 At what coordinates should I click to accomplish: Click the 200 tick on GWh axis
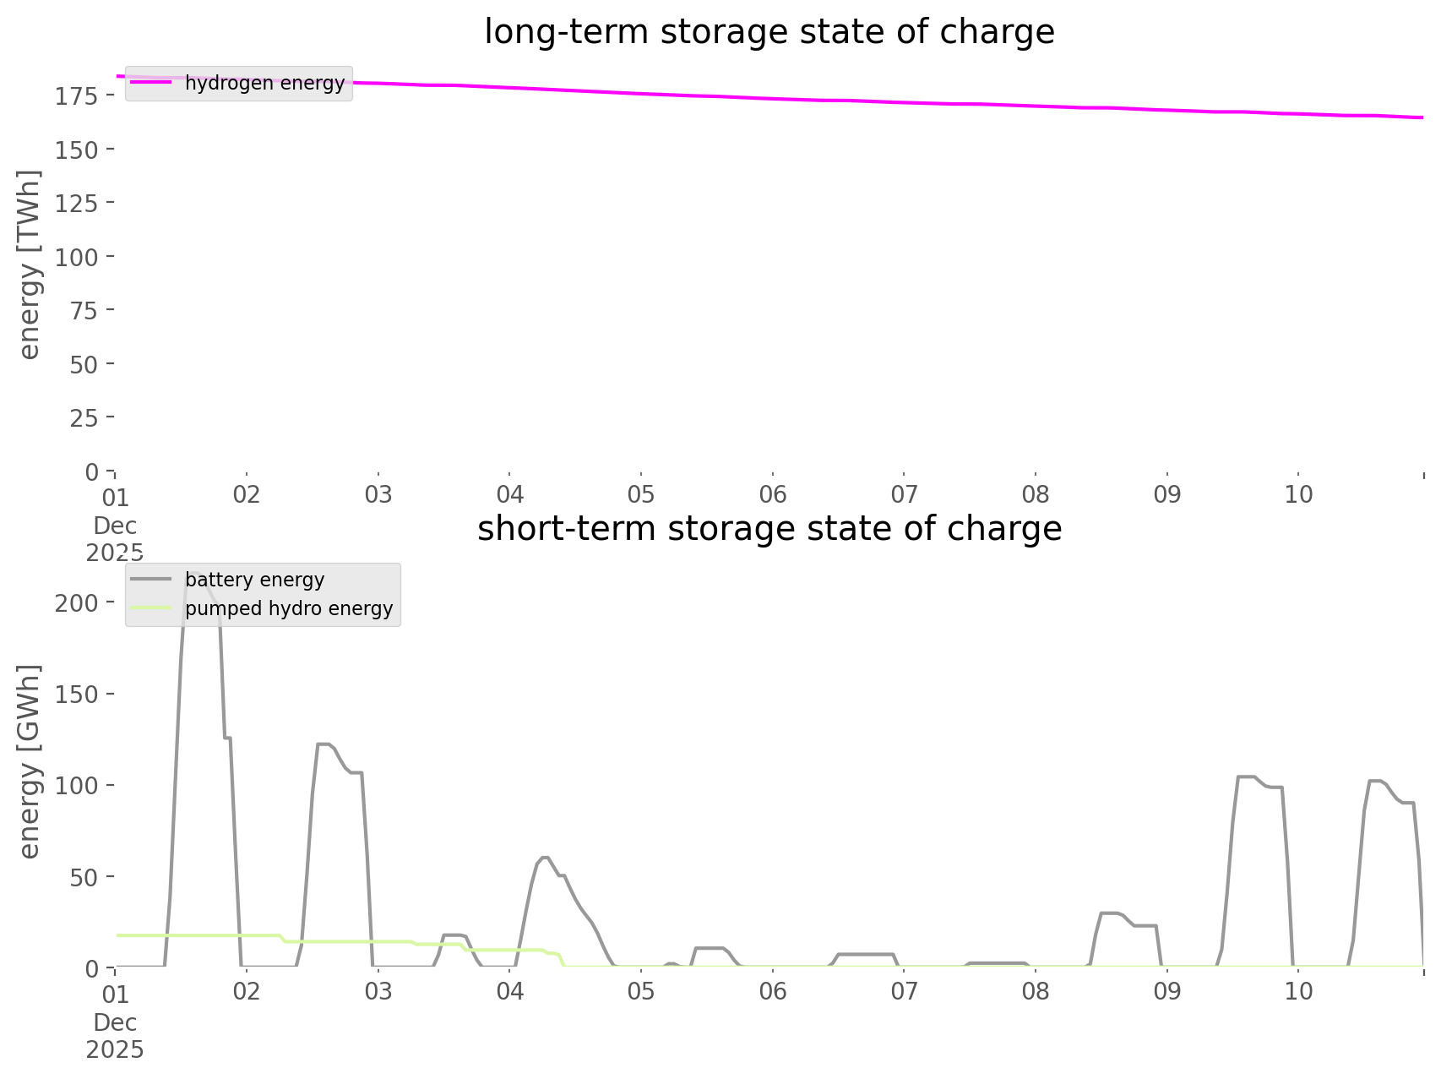coord(77,602)
